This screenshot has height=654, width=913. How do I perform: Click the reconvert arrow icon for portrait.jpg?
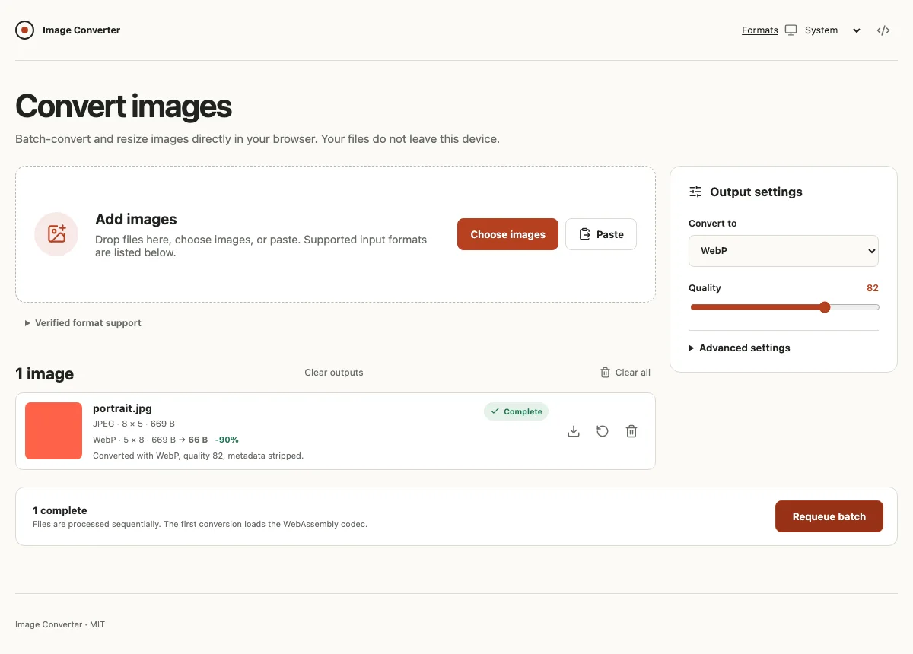click(x=603, y=431)
